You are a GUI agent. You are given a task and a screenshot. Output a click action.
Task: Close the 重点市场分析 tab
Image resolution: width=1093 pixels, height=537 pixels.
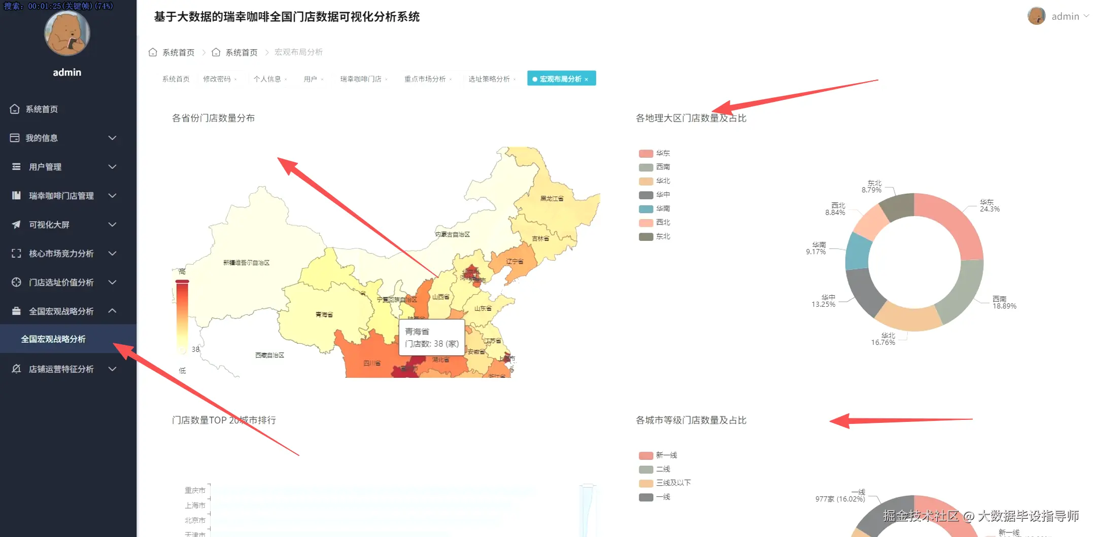point(451,79)
